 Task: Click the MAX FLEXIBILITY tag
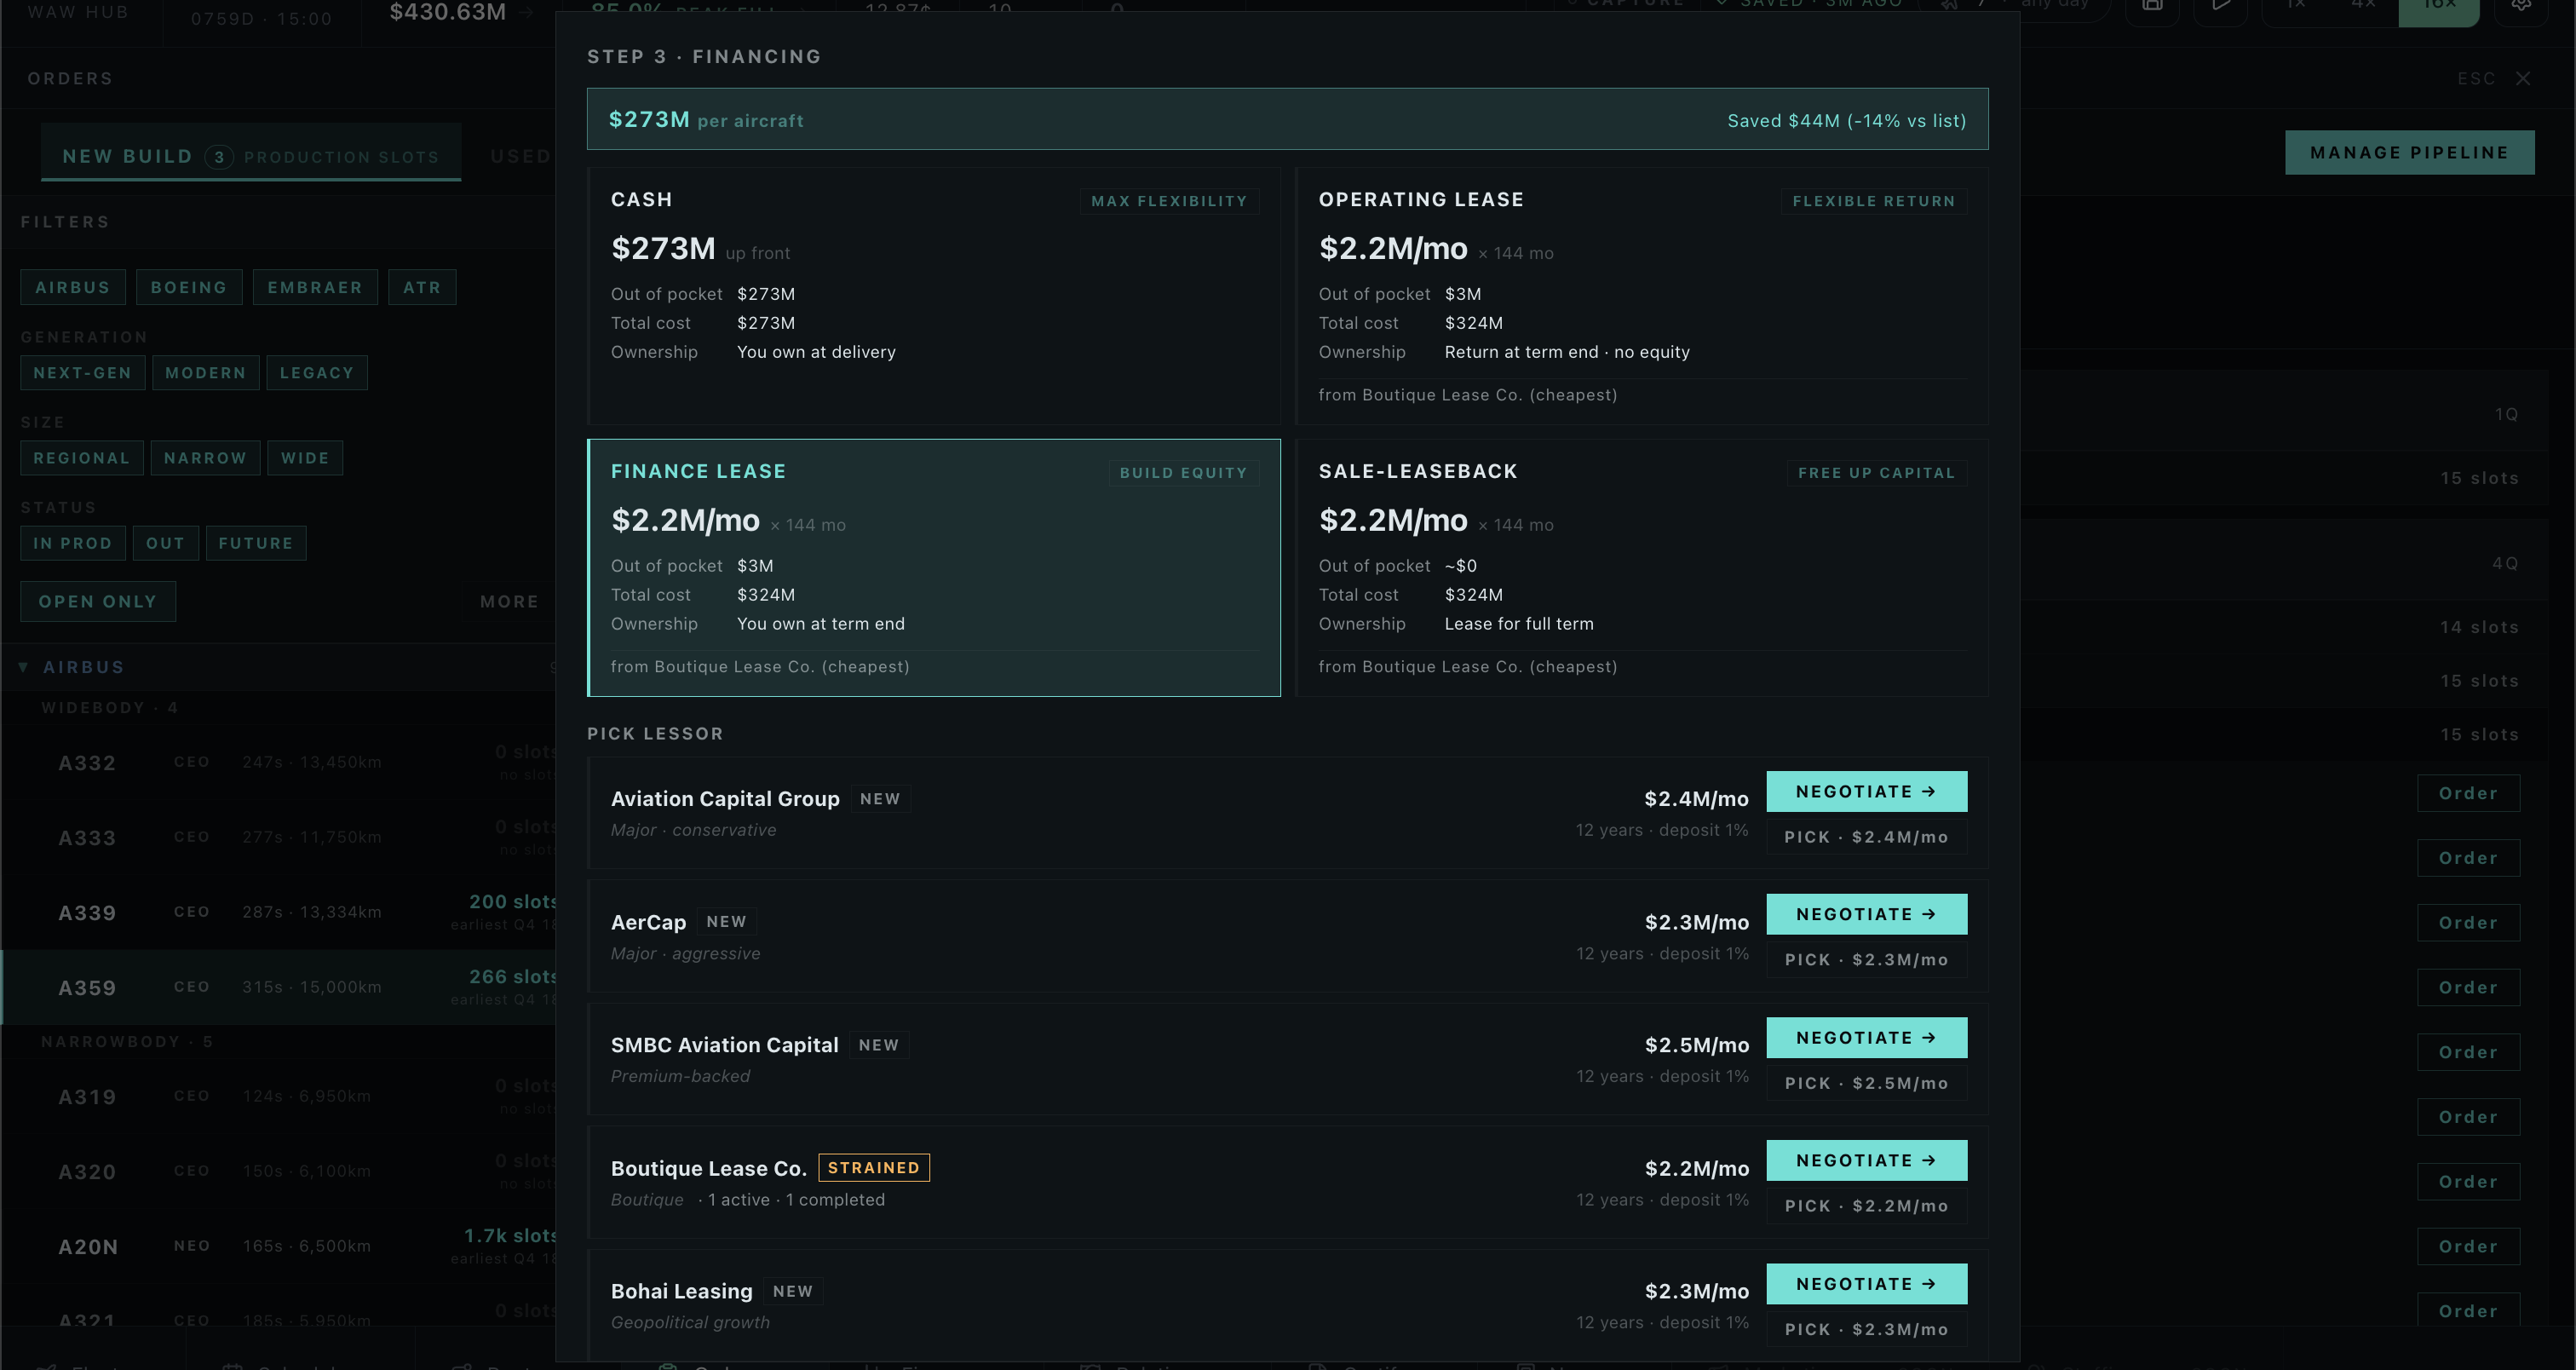pyautogui.click(x=1169, y=201)
